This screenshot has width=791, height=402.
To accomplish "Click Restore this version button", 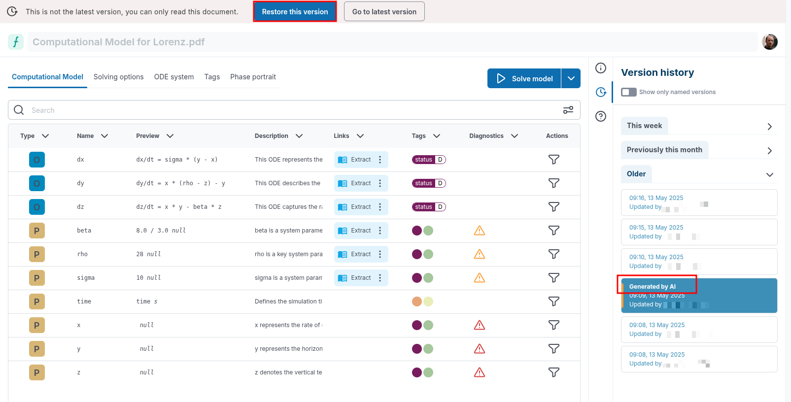I will [x=295, y=12].
